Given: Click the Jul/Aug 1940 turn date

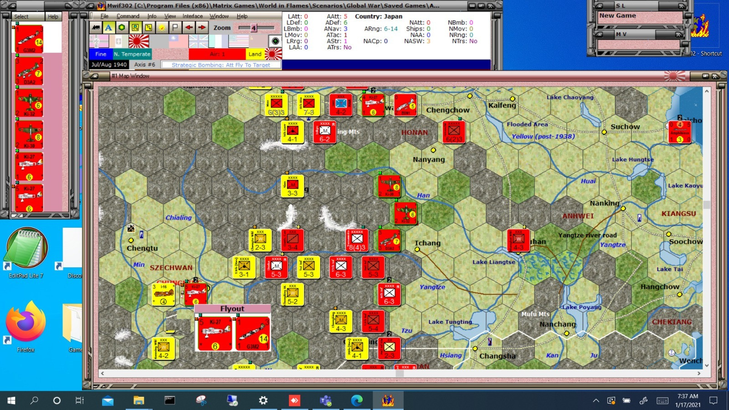Looking at the screenshot, I should coord(109,65).
